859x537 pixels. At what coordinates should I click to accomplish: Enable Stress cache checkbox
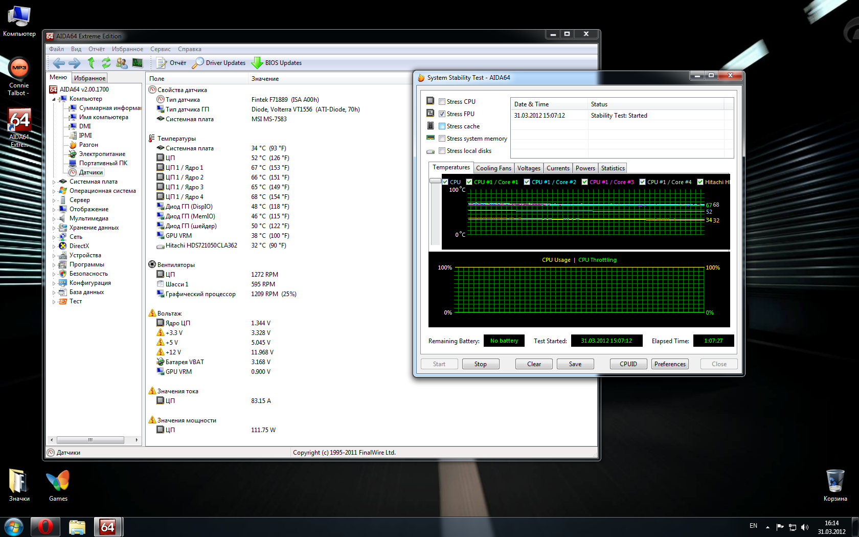coord(442,126)
